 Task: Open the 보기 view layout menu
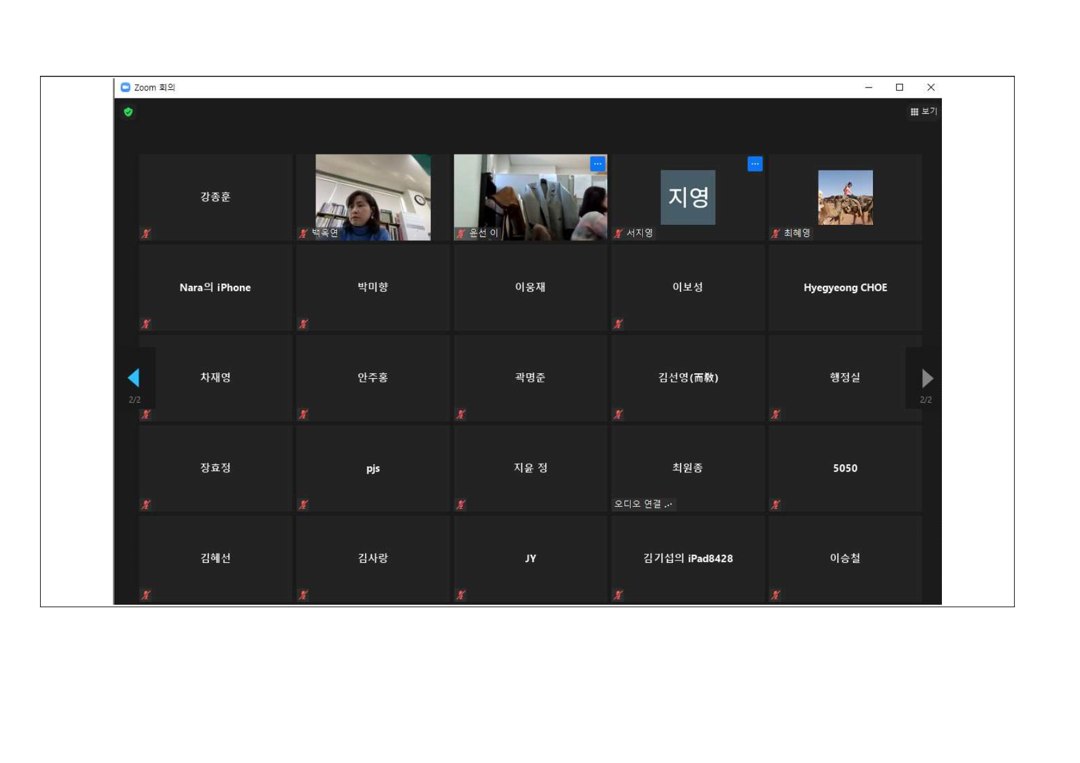[923, 111]
